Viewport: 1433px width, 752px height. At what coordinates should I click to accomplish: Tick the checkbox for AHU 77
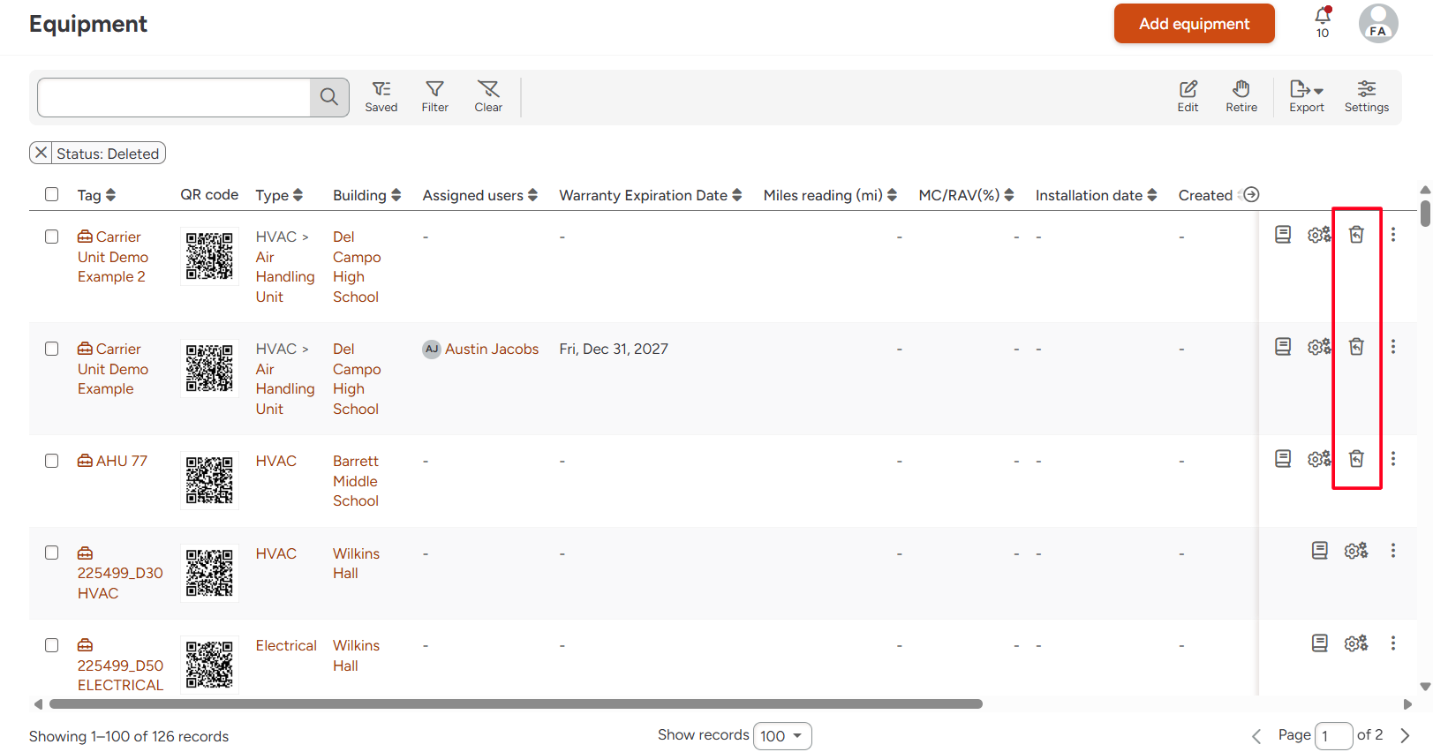tap(52, 461)
